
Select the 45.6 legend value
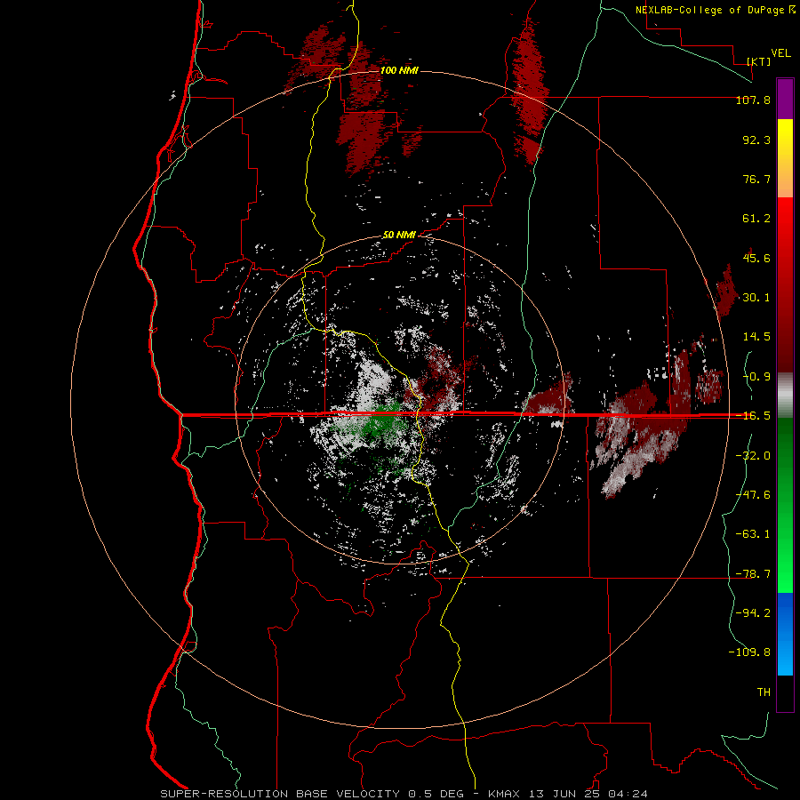(756, 258)
